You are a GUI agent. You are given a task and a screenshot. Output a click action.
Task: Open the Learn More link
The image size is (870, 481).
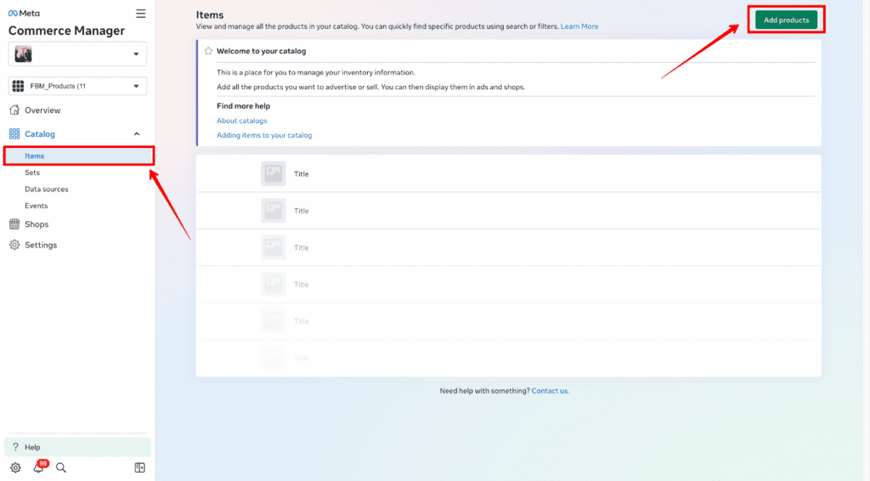click(579, 26)
